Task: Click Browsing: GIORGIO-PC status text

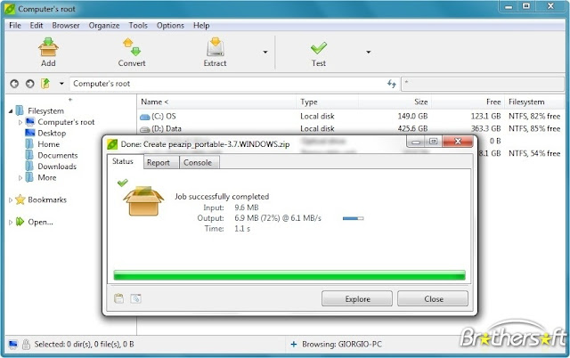Action: point(342,344)
